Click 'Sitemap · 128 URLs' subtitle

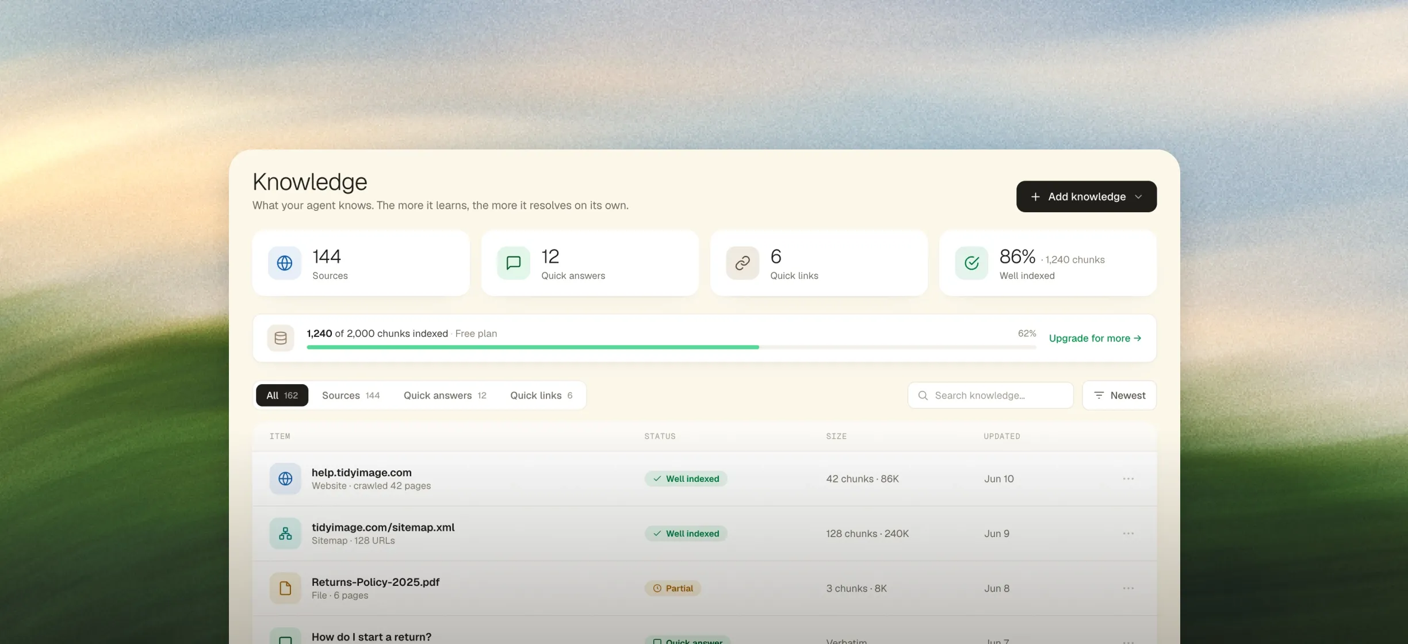(x=353, y=540)
